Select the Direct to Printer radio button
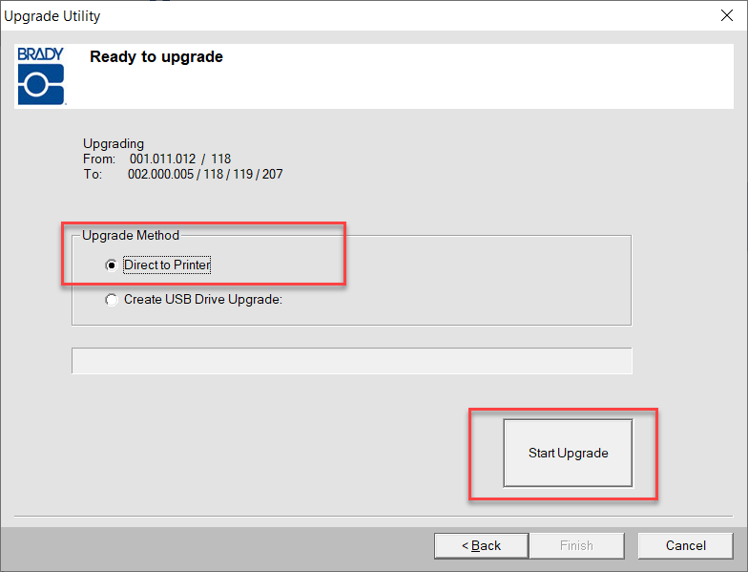748x572 pixels. [x=112, y=265]
